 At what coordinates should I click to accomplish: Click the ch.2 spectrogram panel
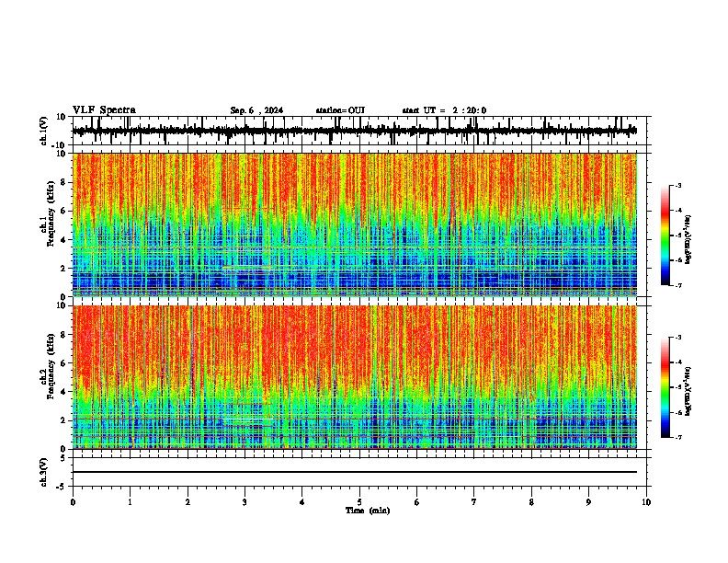click(x=355, y=377)
